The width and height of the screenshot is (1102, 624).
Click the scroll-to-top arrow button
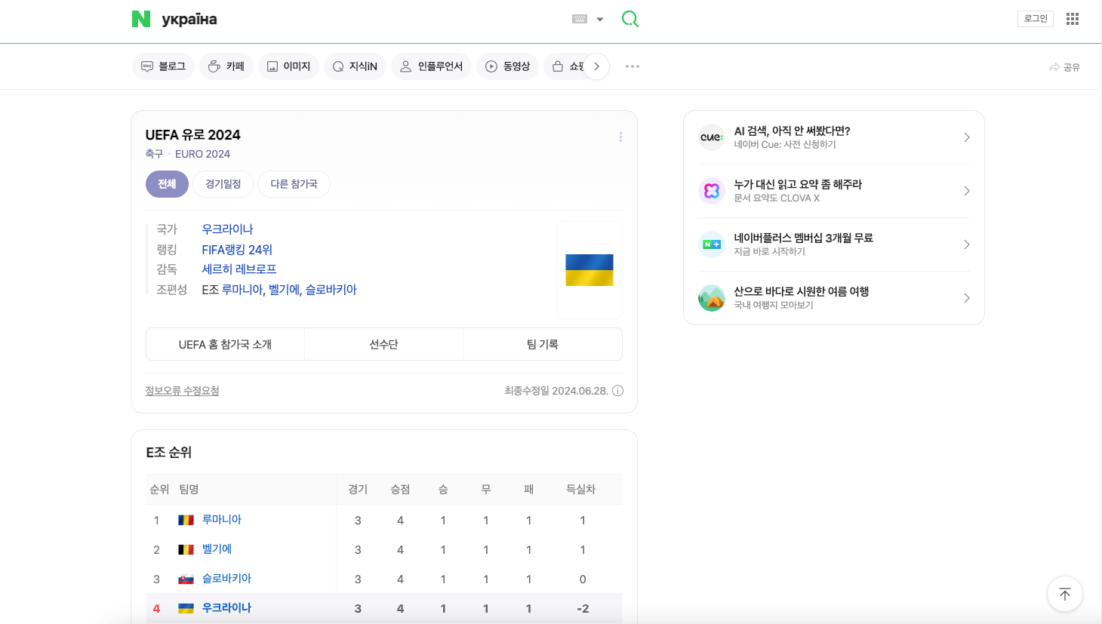tap(1065, 595)
